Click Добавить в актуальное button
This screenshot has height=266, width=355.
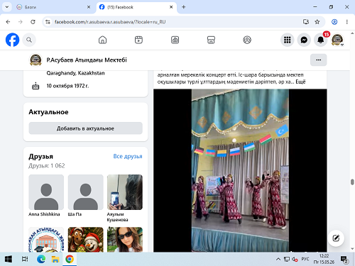point(86,128)
